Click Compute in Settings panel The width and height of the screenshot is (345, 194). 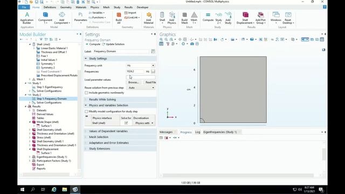[93, 44]
